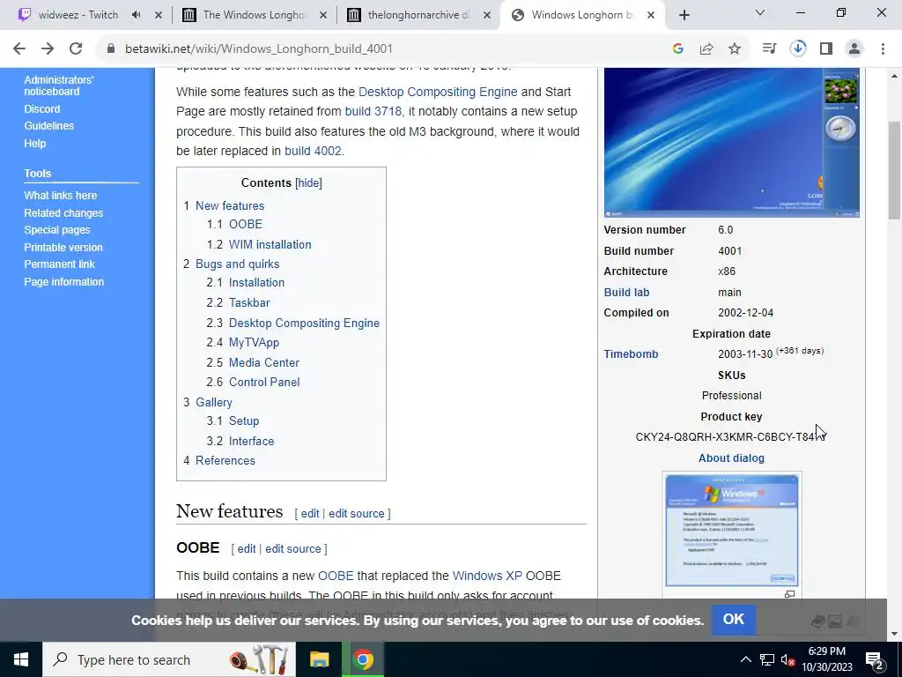The width and height of the screenshot is (902, 677).
Task: Open Chrome three-dot menu
Action: click(883, 49)
